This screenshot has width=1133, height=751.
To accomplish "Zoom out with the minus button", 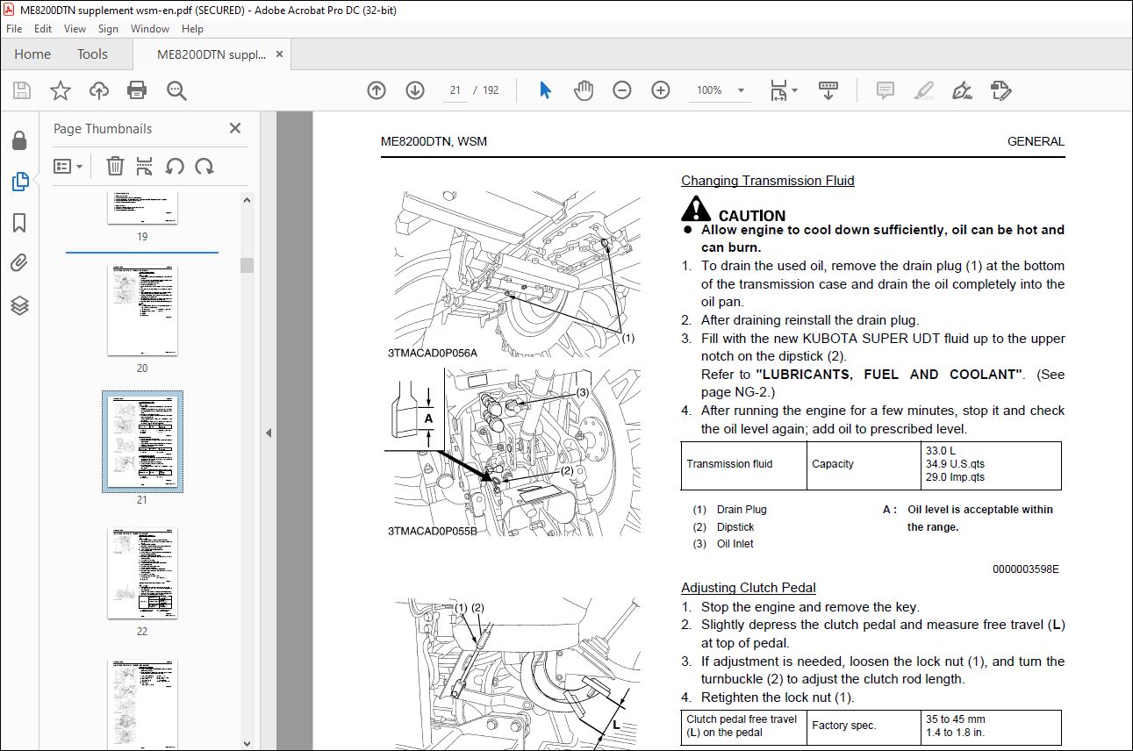I will pyautogui.click(x=622, y=90).
